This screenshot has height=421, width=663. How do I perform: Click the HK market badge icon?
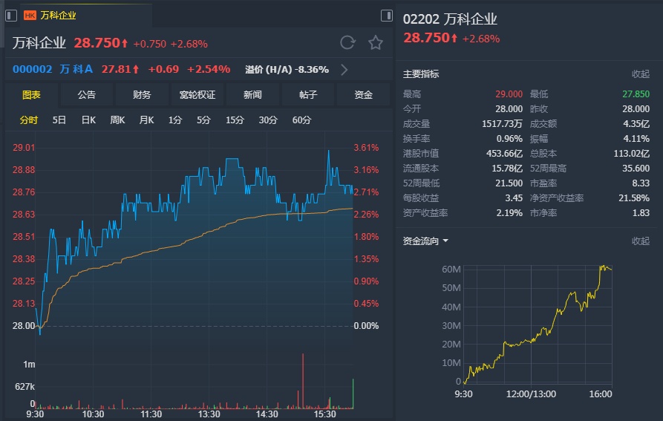pos(30,16)
